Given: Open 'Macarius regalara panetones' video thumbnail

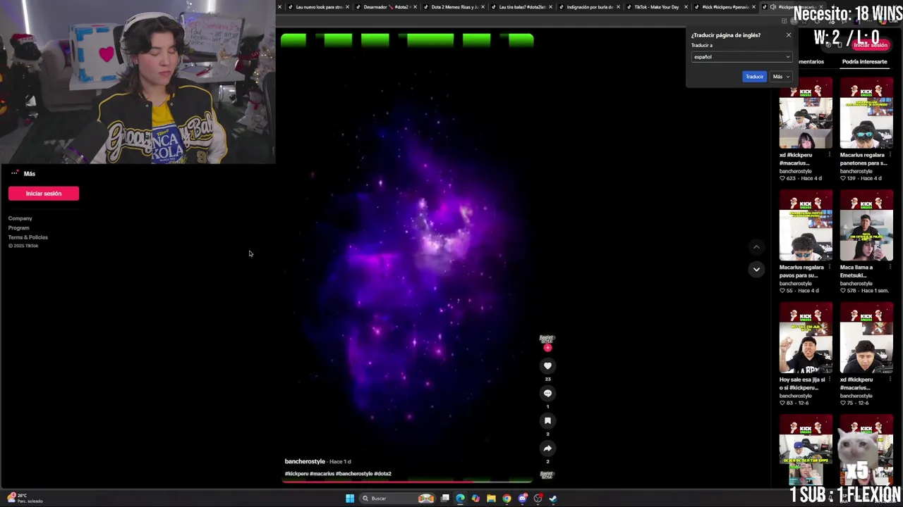Looking at the screenshot, I should (866, 113).
